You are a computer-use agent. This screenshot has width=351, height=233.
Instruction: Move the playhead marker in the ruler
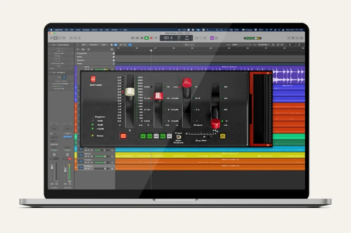point(151,51)
